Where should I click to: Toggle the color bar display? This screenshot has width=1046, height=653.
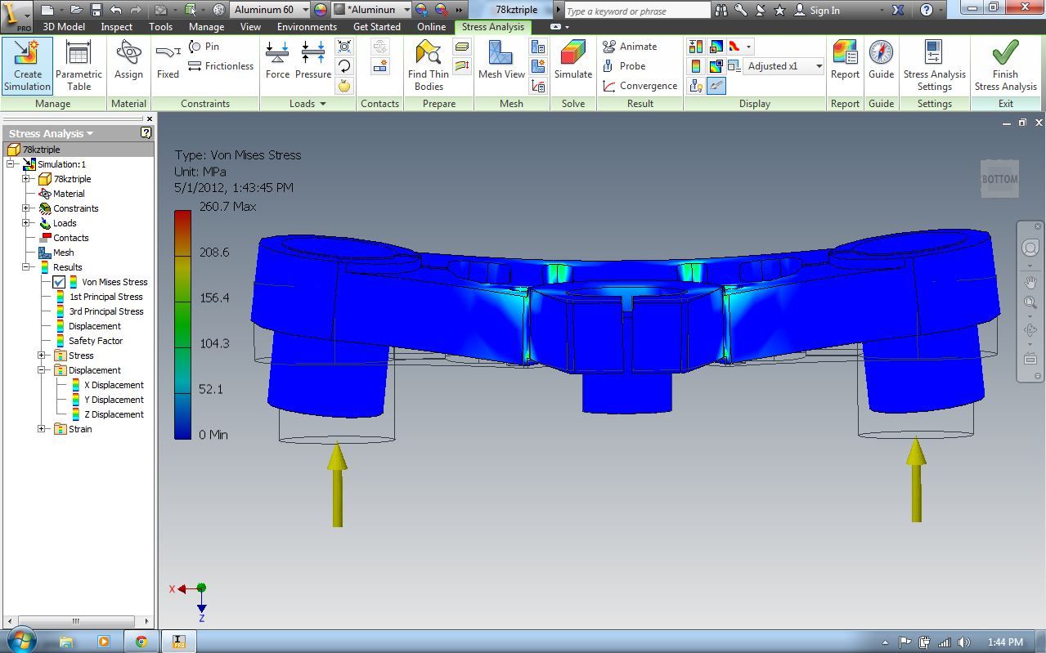click(695, 66)
